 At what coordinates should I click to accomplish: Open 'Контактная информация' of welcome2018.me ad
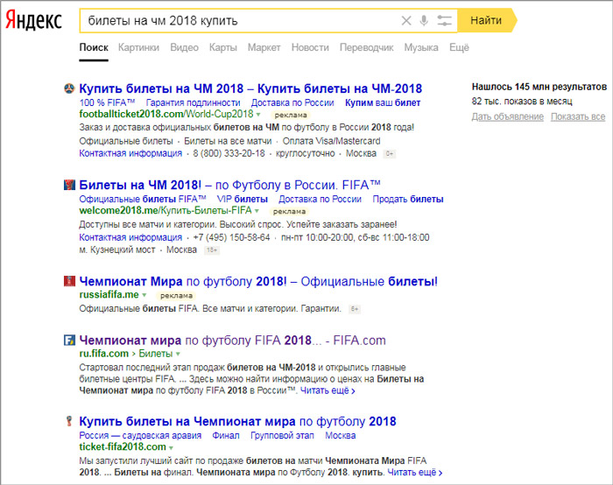point(130,237)
